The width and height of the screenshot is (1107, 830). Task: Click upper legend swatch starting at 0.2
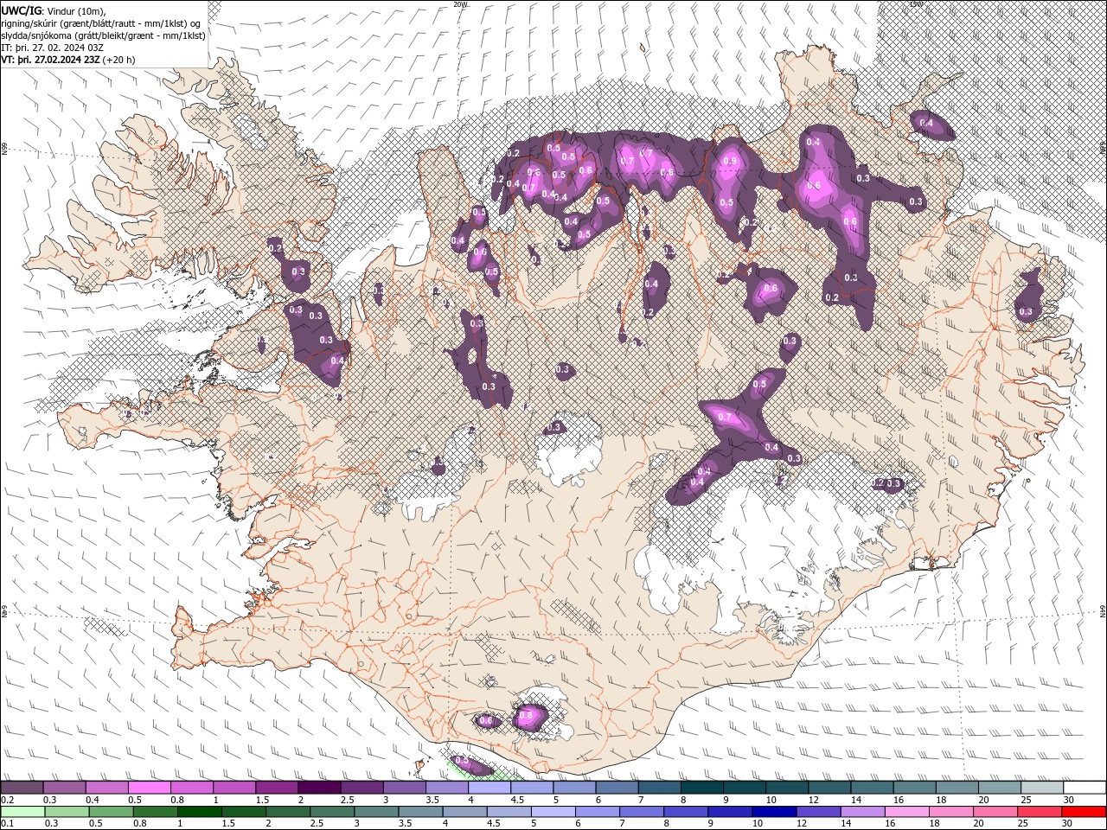22,788
